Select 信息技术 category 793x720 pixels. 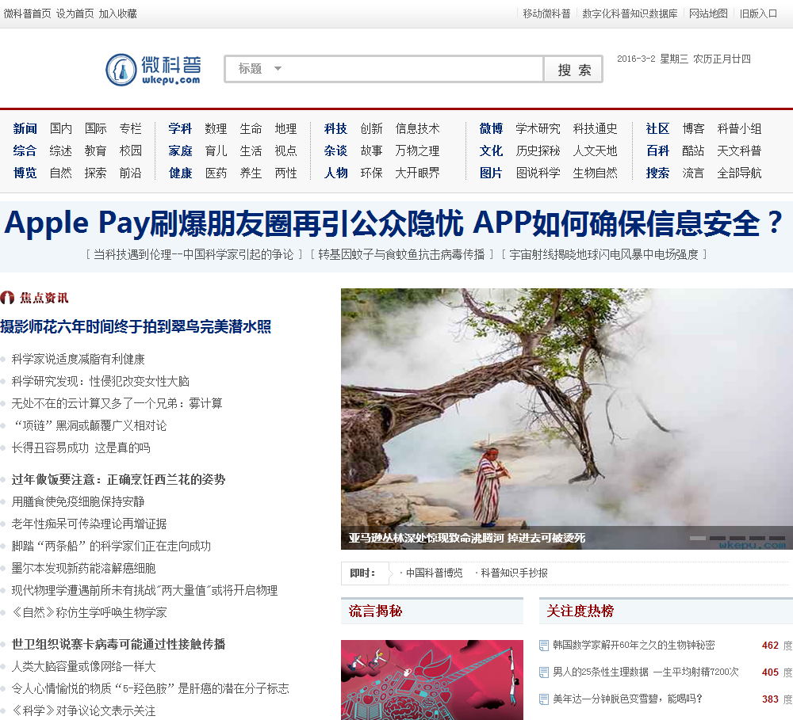[x=417, y=129]
